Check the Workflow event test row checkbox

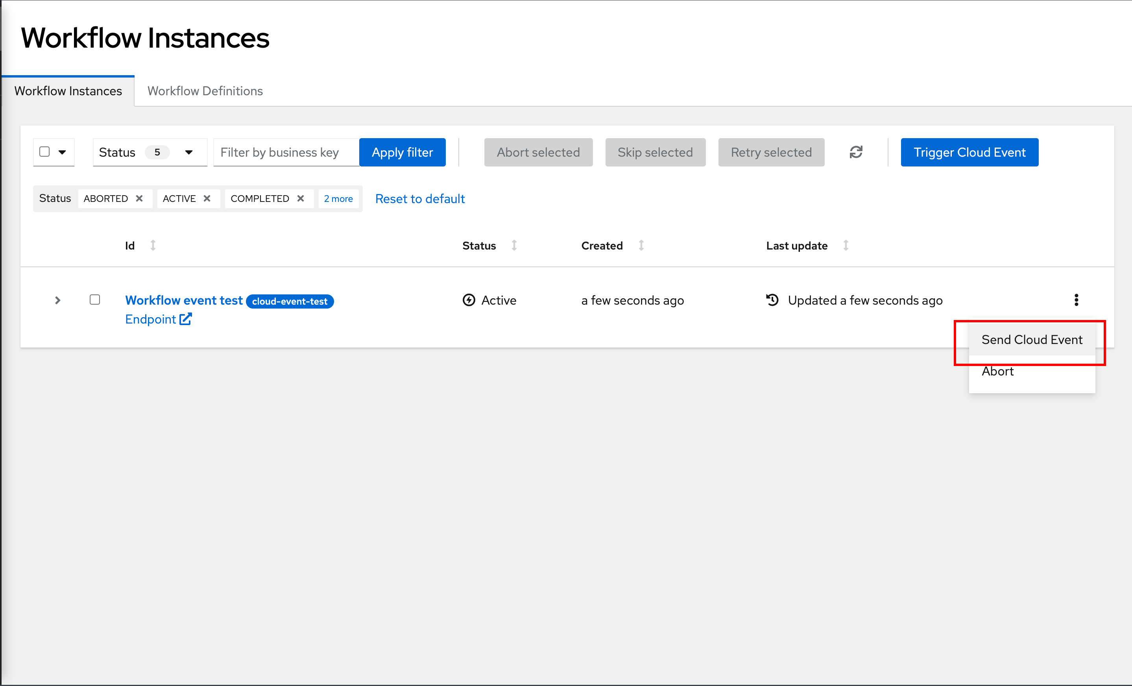tap(95, 300)
